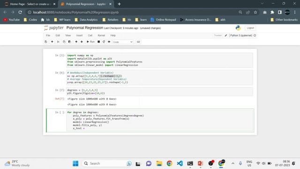Select the degrees list cell In [7]
300x169 pixels.
tap(159, 92)
